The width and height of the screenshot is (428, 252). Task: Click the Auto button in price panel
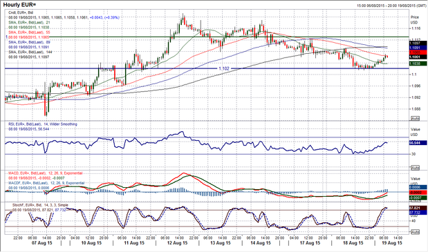click(415, 119)
